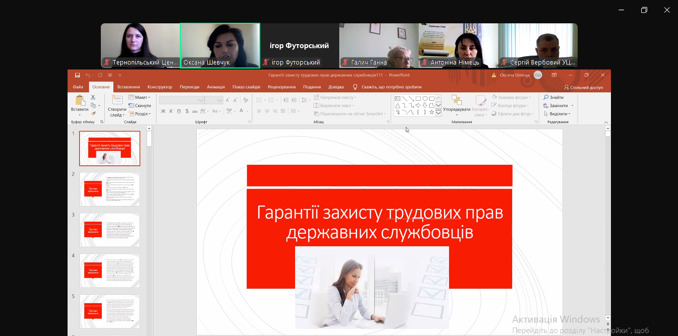Align text left in Абзац group
This screenshot has height=336, width=678.
(x=259, y=111)
